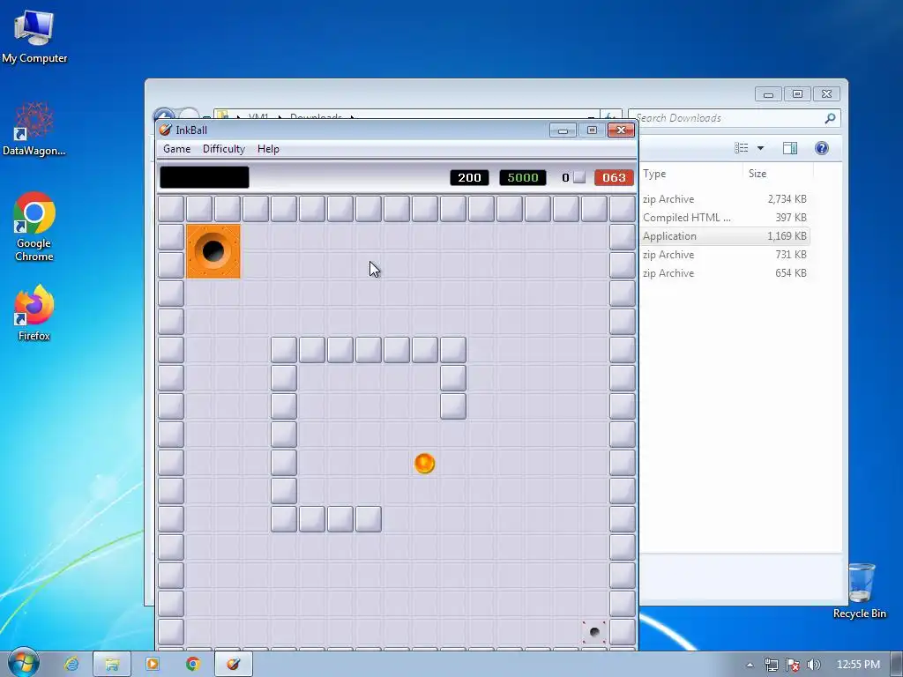Click the gray ball color indicator box
903x677 pixels.
(580, 177)
